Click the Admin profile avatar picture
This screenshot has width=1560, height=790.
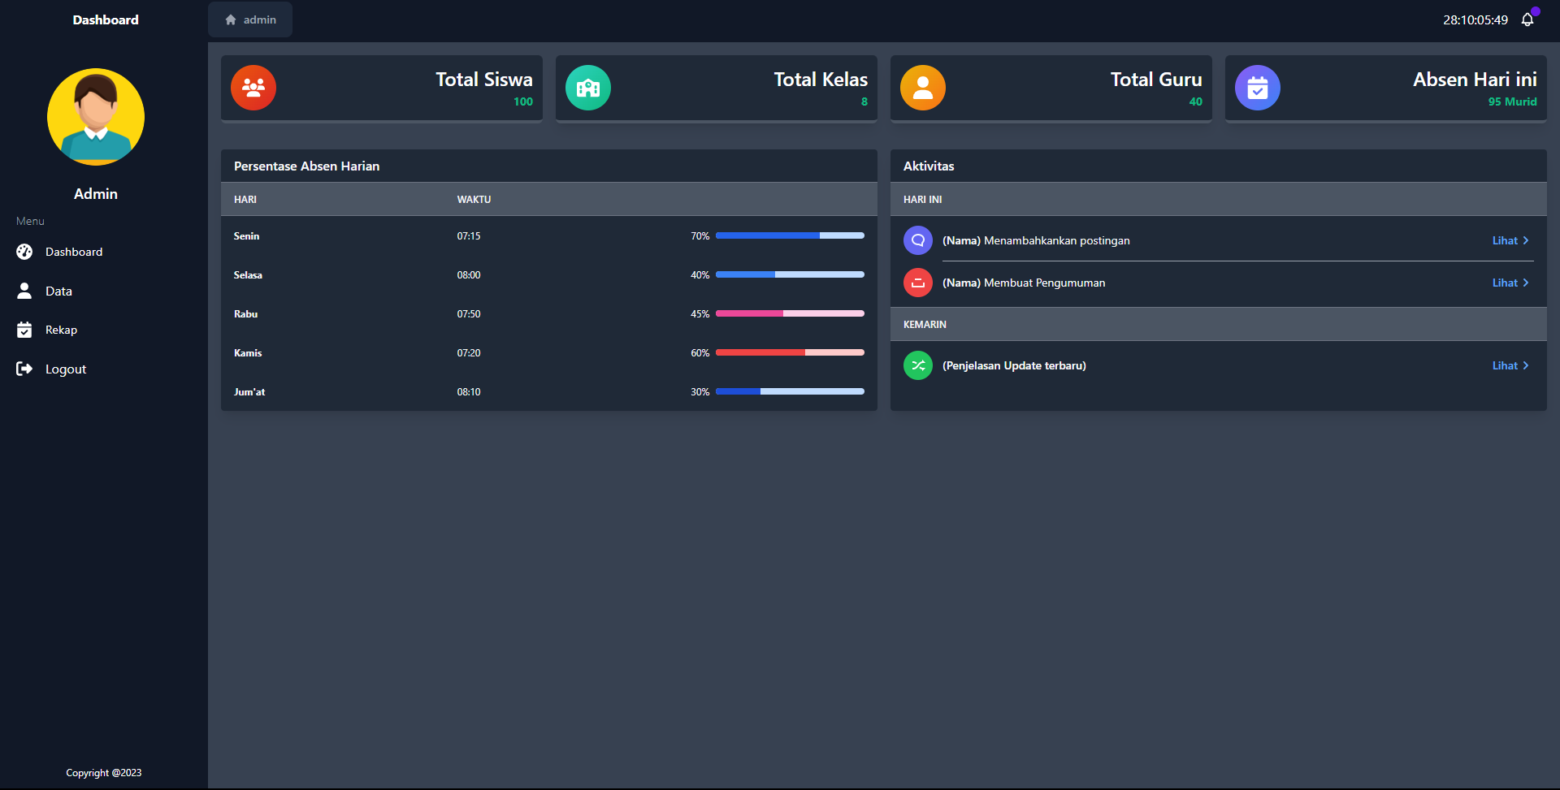click(96, 117)
